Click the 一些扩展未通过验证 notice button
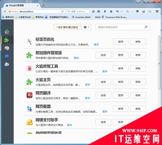This screenshot has height=145, width=162. pos(67,27)
